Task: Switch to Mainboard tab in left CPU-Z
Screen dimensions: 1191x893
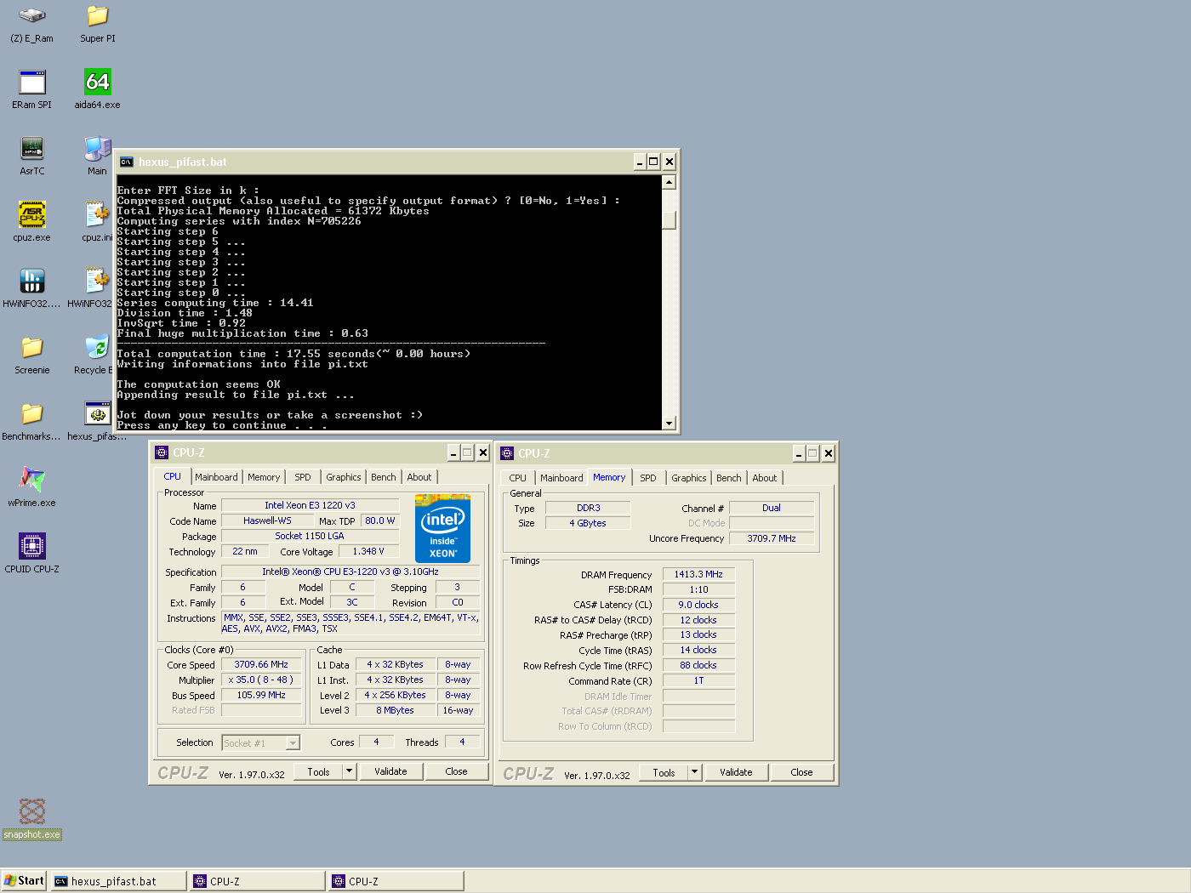Action: tap(216, 477)
